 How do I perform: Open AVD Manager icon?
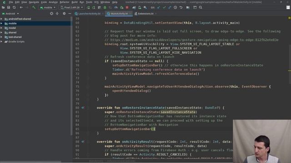140,8
